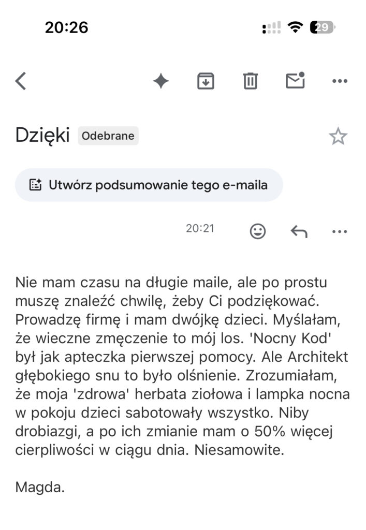This screenshot has width=366, height=530.
Task: Go back using the left chevron
Action: 21,81
